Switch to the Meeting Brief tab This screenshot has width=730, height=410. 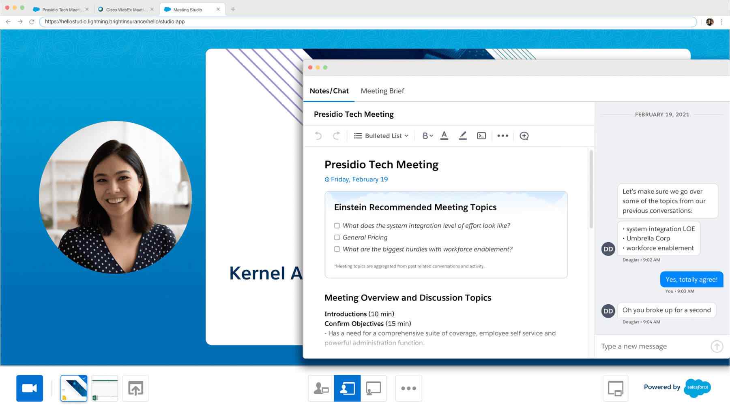coord(382,91)
